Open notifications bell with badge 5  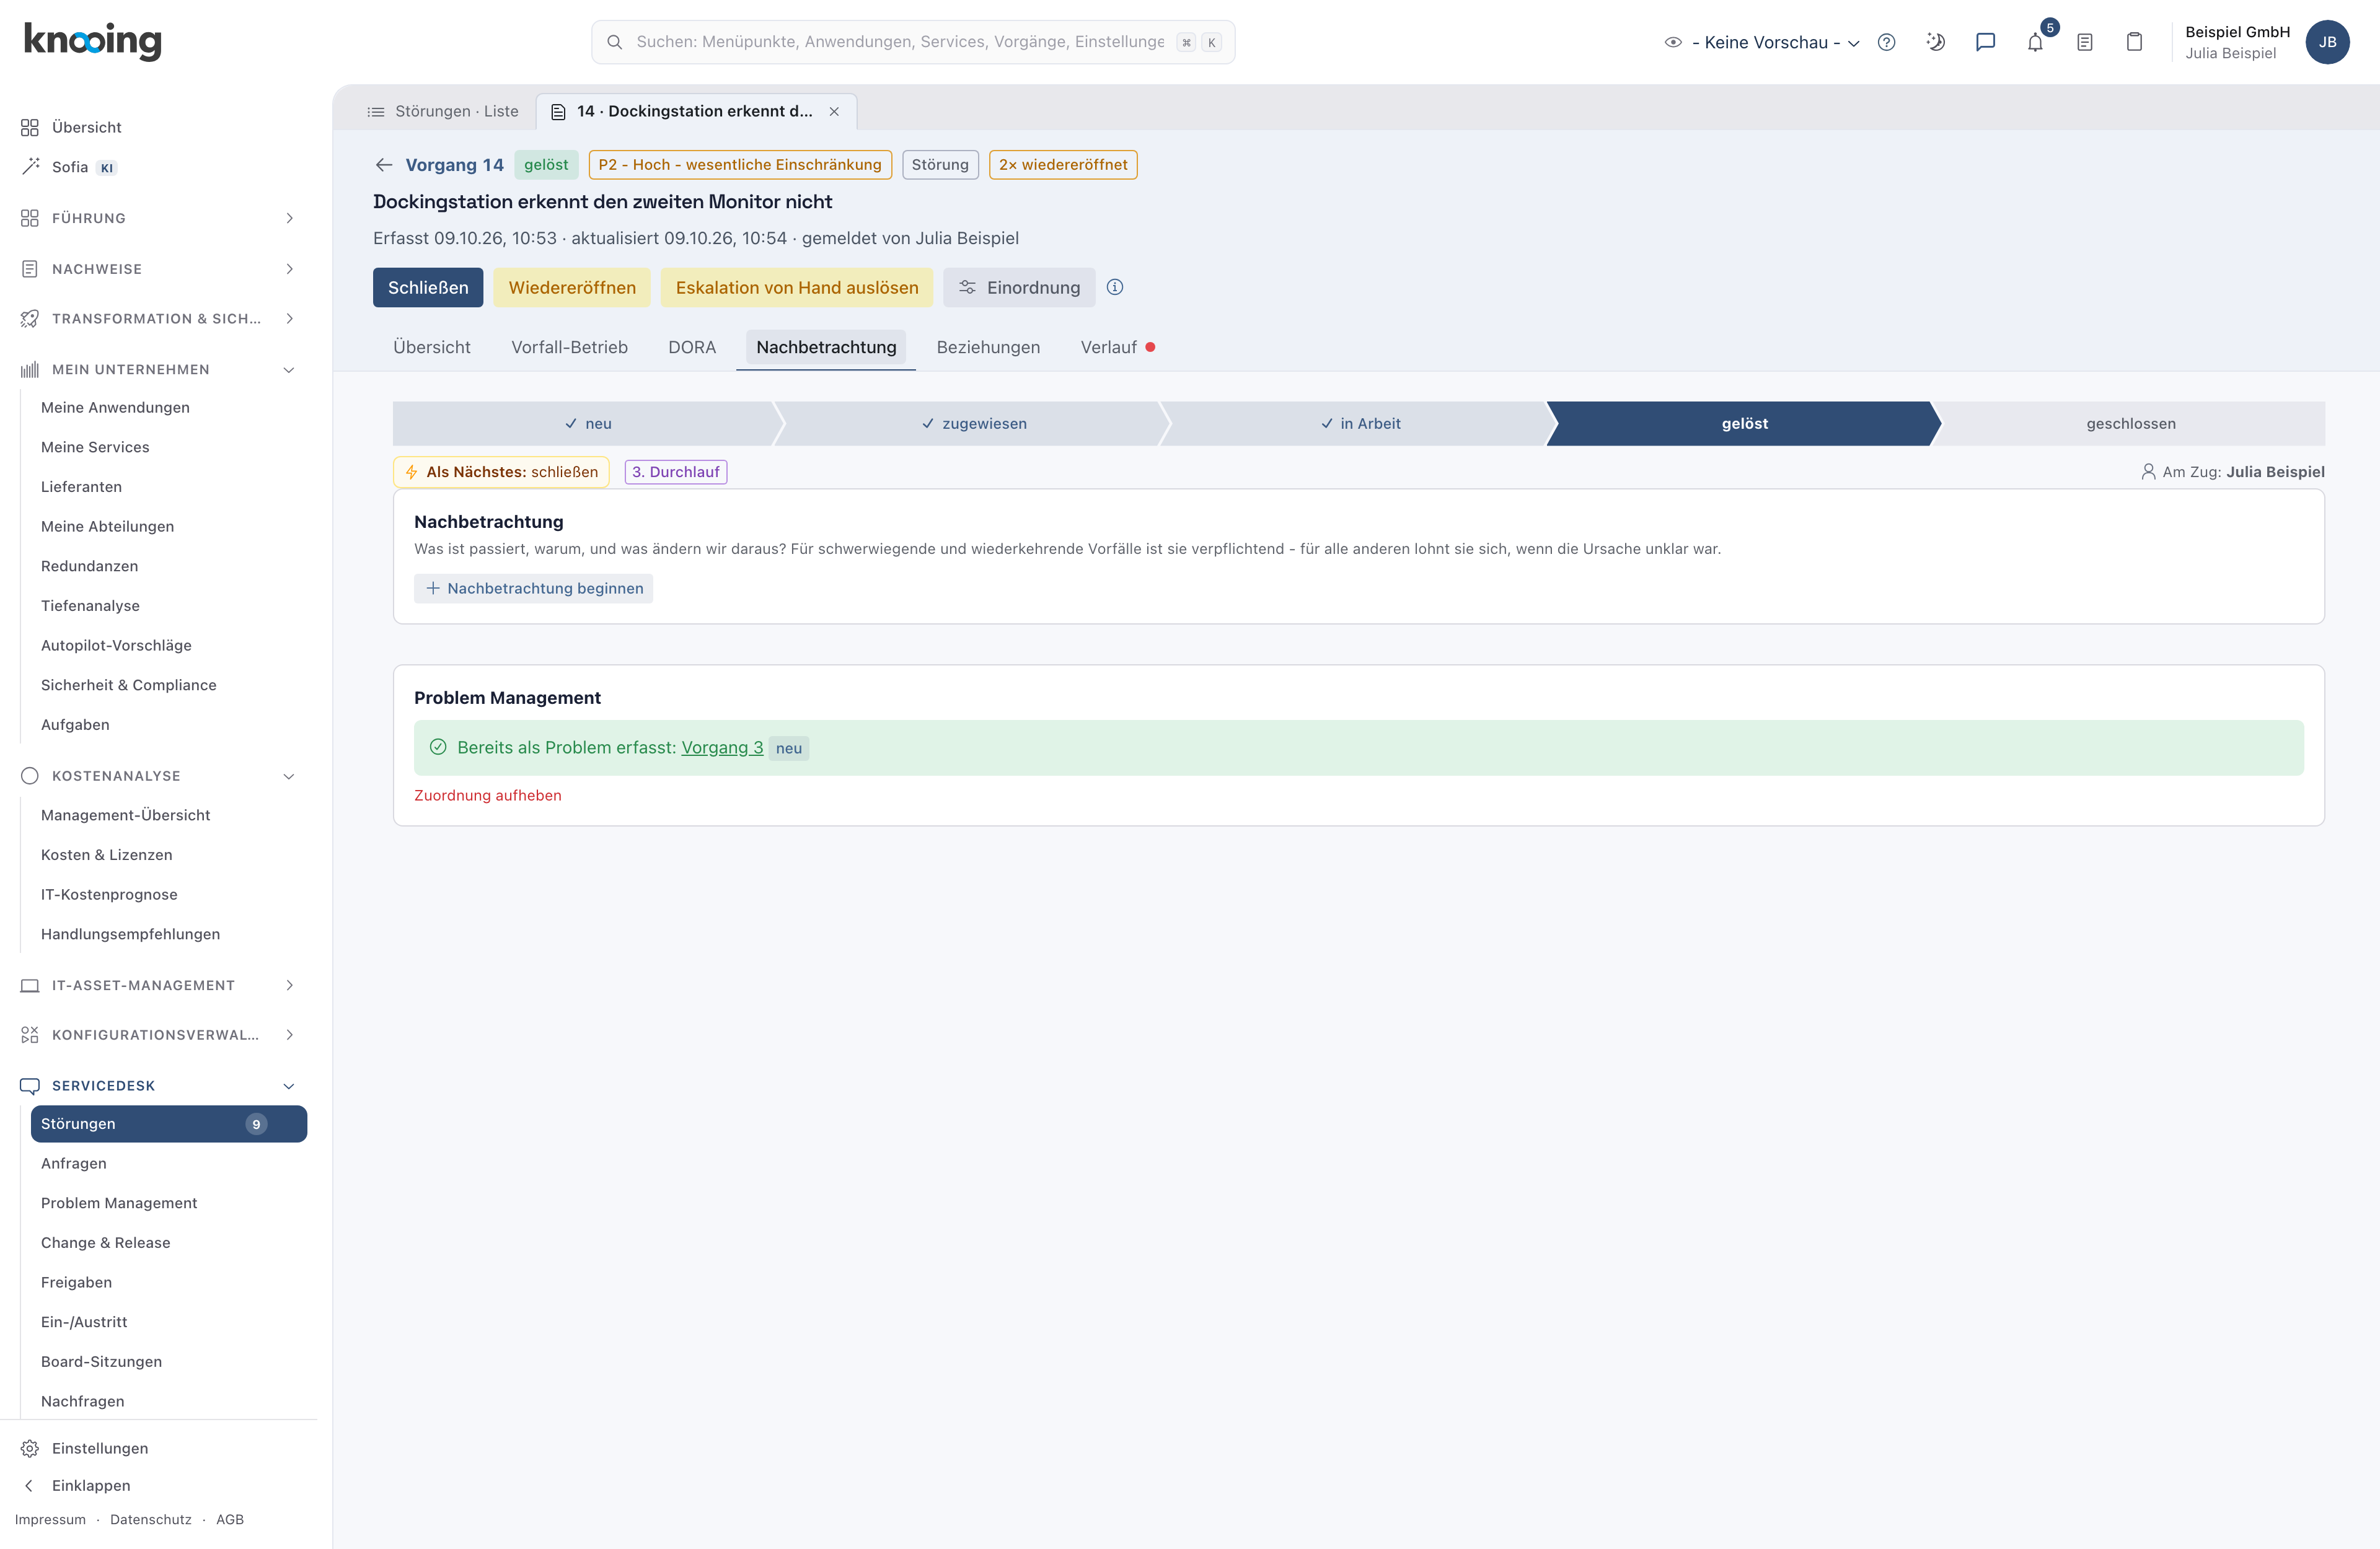[x=2035, y=42]
